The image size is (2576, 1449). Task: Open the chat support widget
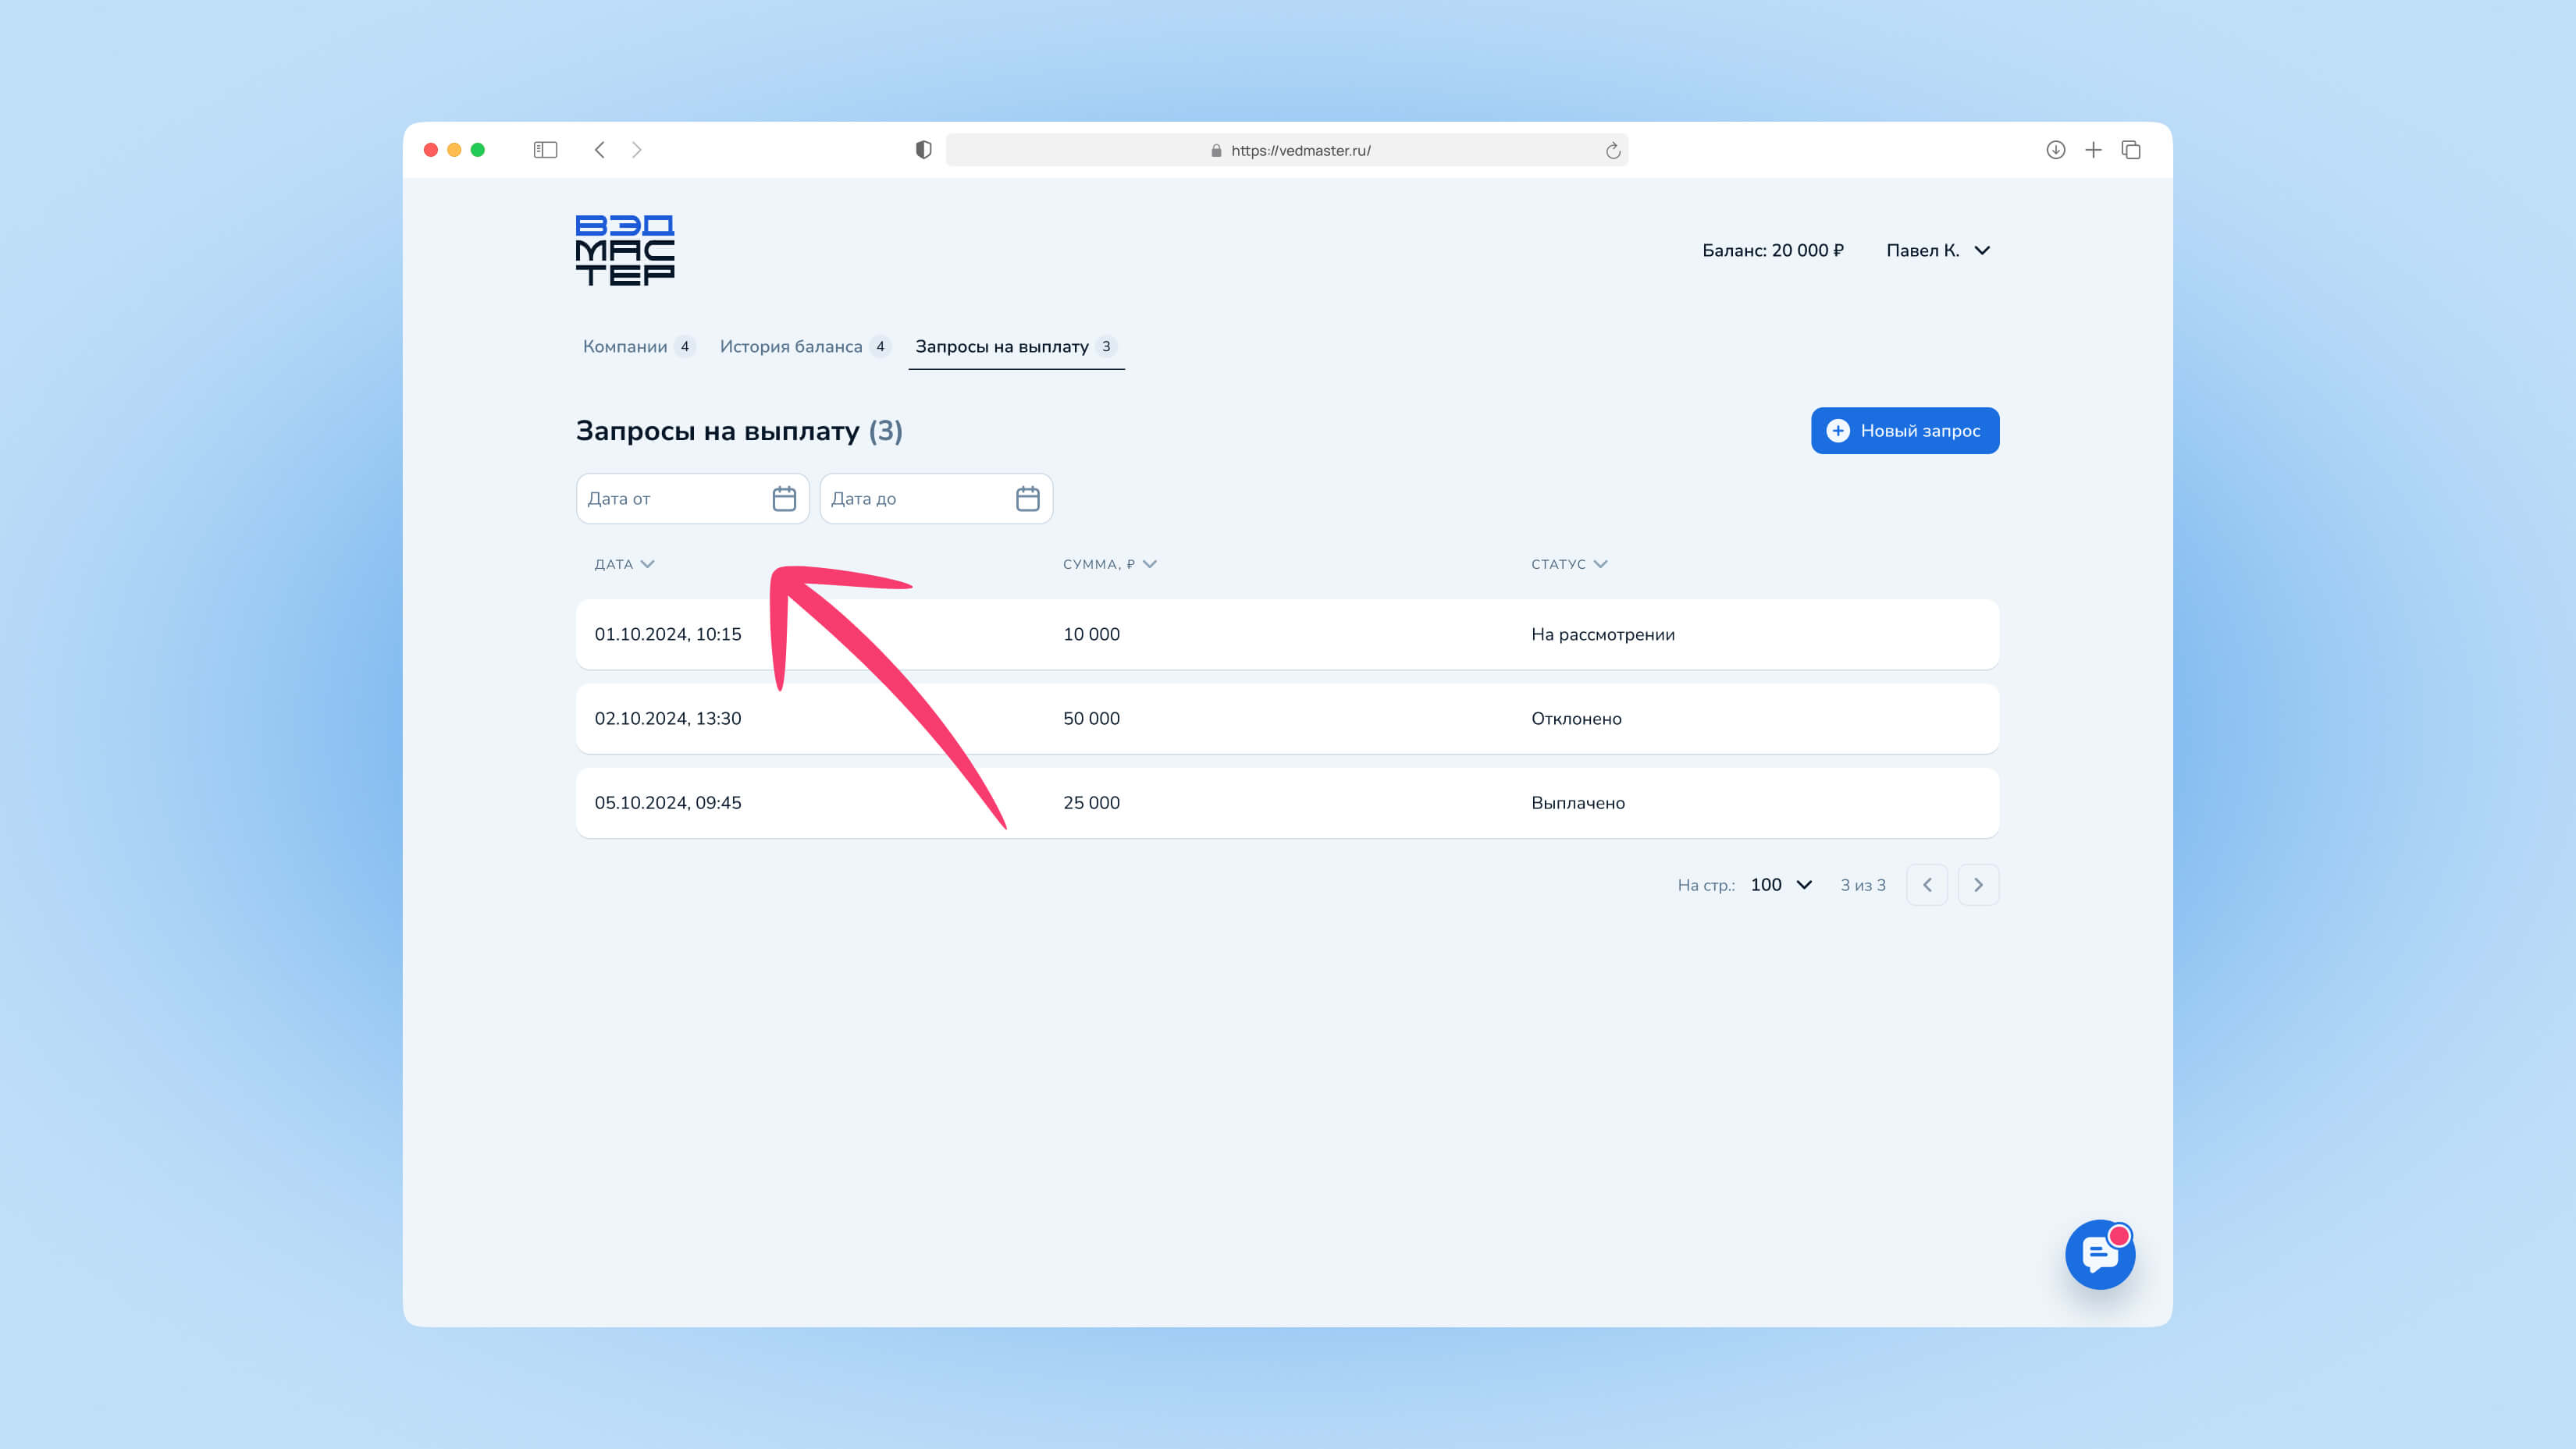2099,1254
